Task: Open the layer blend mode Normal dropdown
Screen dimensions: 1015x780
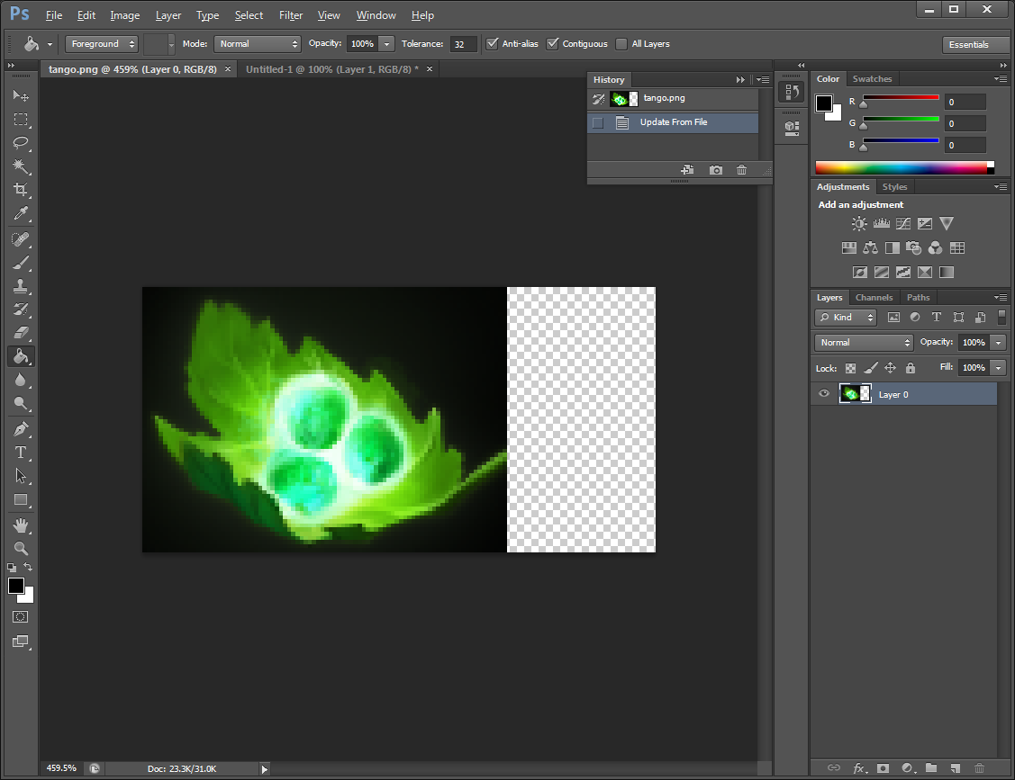Action: pyautogui.click(x=863, y=343)
